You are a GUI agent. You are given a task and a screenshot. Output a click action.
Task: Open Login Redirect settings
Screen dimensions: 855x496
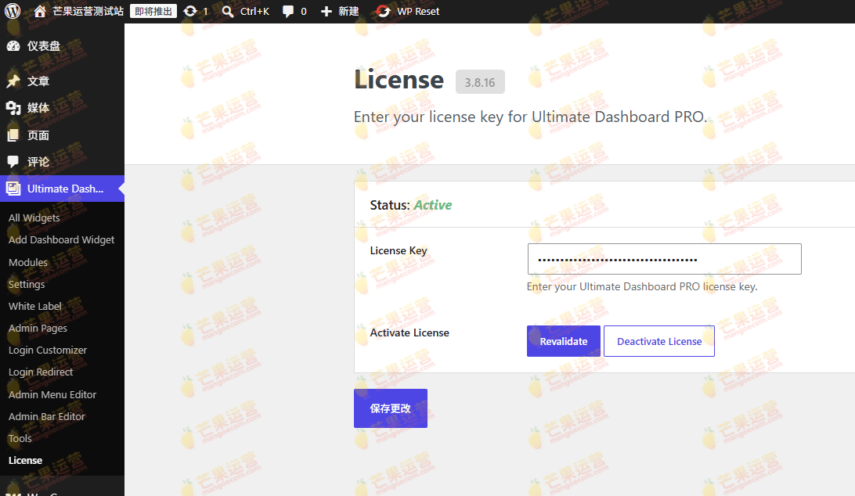point(41,372)
